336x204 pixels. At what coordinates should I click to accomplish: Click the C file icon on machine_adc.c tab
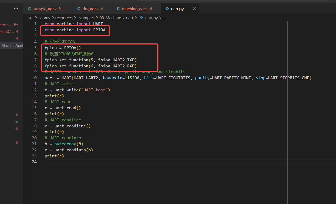(x=118, y=9)
